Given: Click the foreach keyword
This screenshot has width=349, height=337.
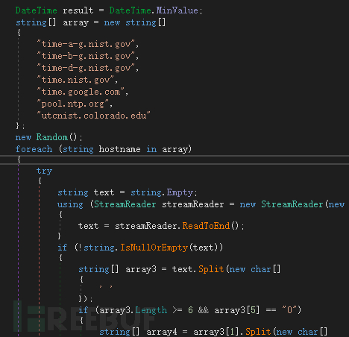Looking at the screenshot, I should click(34, 149).
